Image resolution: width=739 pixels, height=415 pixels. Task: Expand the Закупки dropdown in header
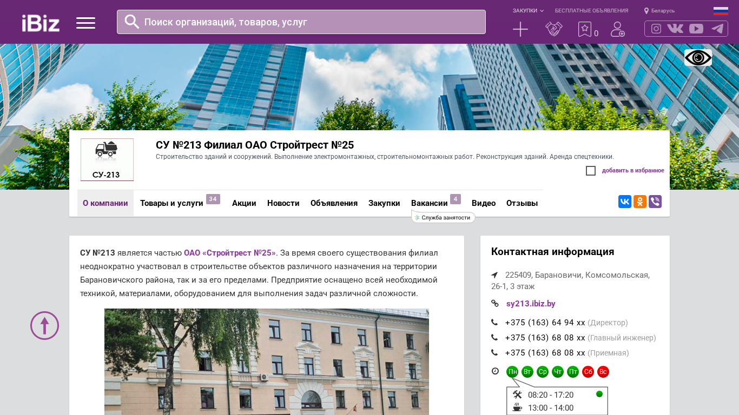click(528, 11)
